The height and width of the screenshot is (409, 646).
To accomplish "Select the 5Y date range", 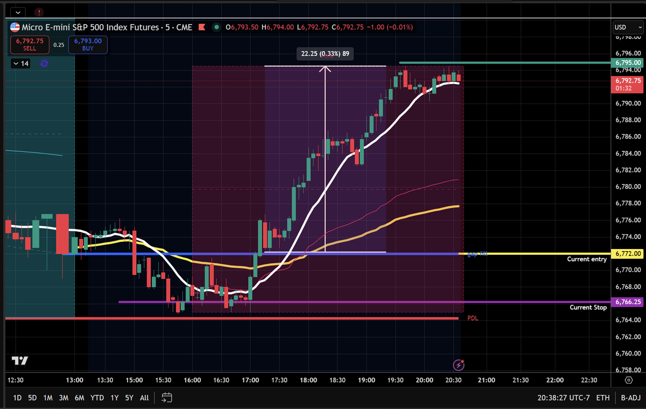I will 129,398.
